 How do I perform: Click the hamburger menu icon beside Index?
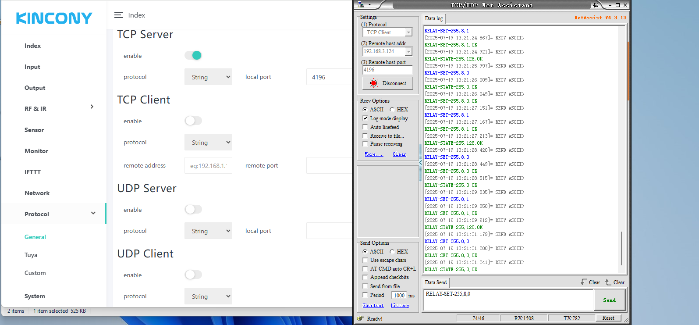point(118,15)
